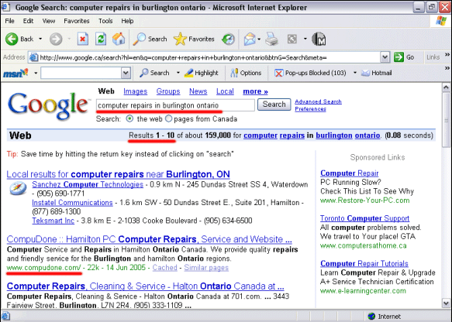Click the 'more »' link
This screenshot has width=452, height=322.
[x=255, y=91]
